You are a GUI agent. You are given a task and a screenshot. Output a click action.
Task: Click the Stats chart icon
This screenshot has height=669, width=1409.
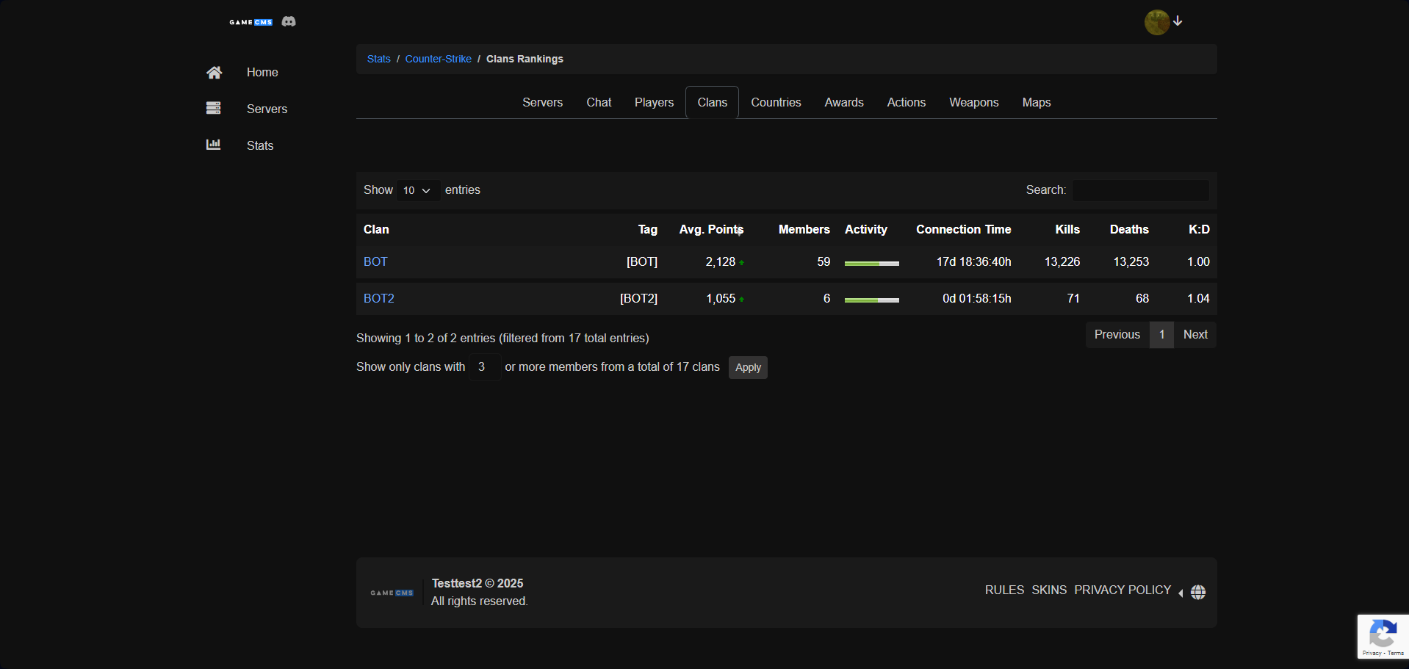tap(214, 145)
